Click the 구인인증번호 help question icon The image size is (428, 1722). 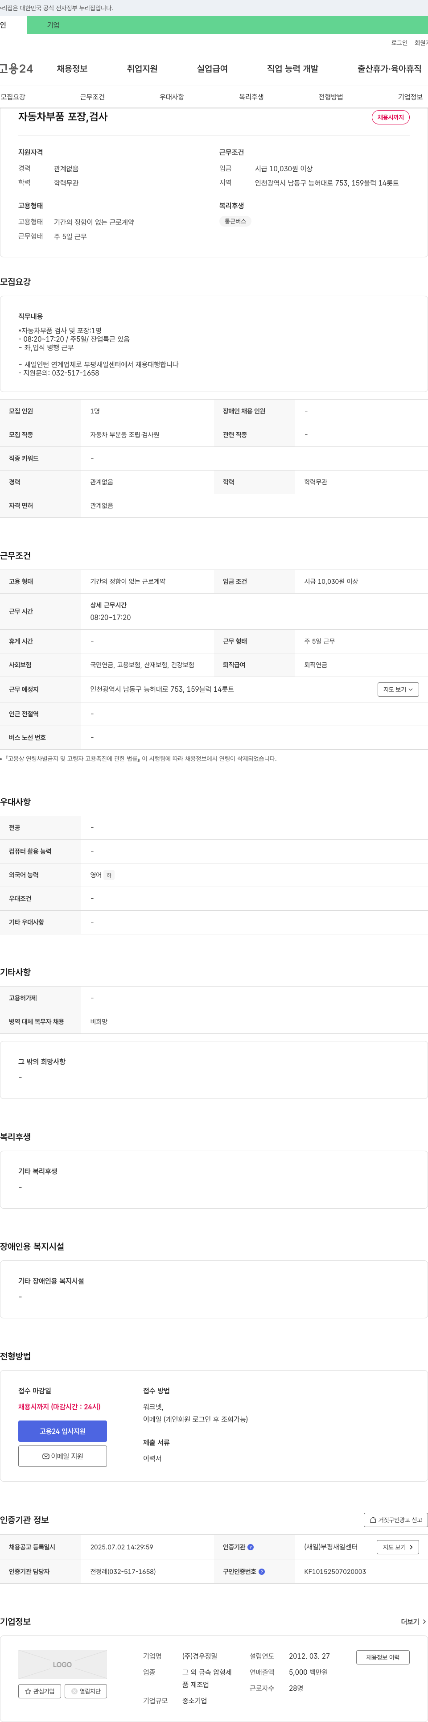[261, 1572]
